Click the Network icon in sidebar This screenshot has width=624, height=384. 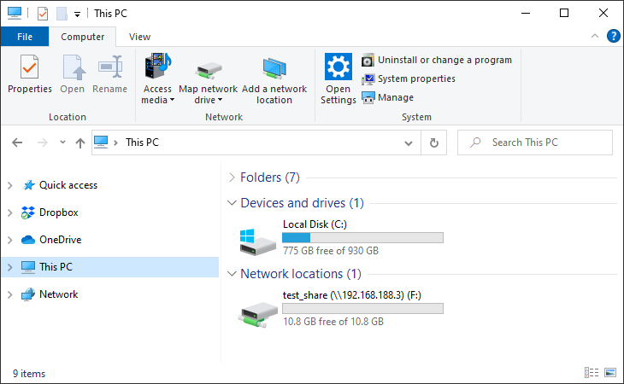tap(28, 294)
